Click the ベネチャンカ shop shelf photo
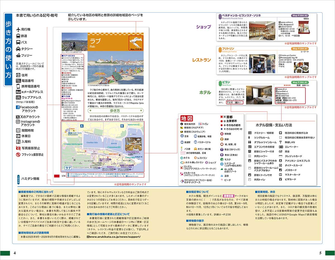 pos(262,31)
